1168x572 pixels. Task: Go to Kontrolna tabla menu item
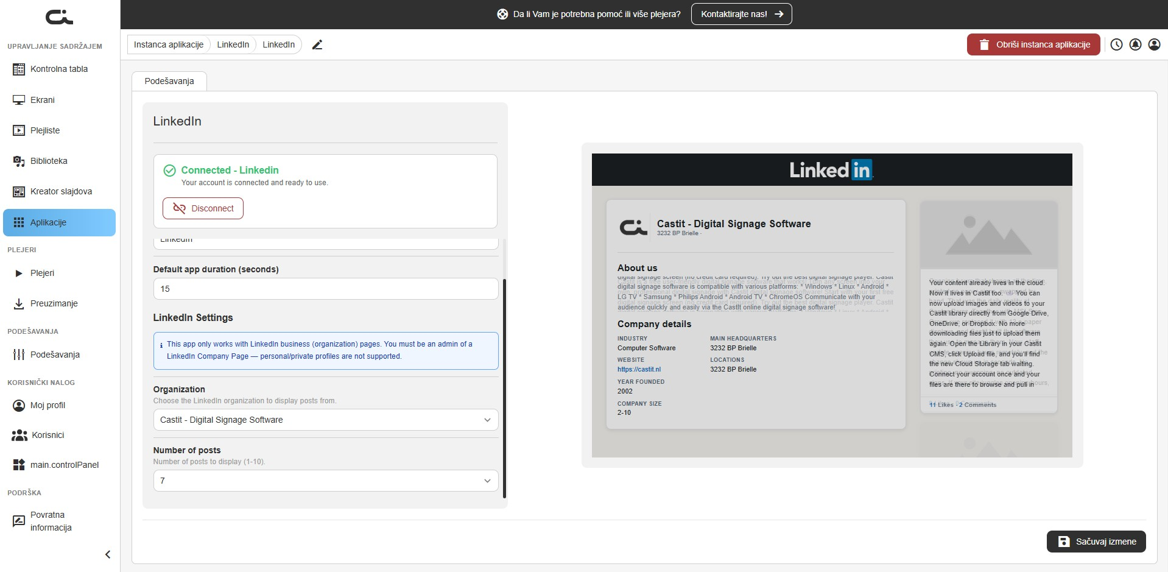(x=59, y=69)
